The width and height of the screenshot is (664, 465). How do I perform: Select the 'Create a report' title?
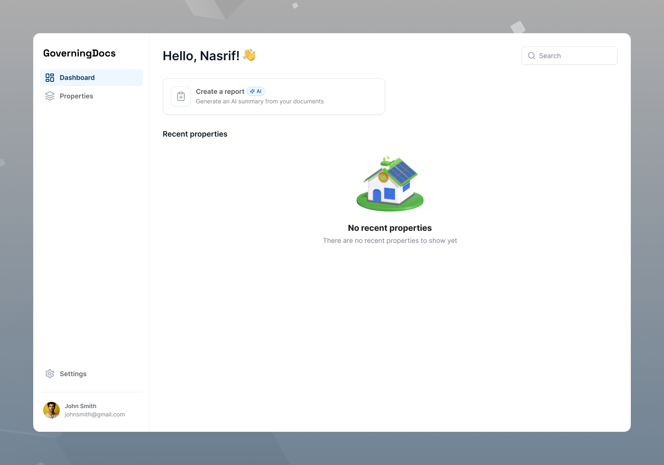coord(220,91)
